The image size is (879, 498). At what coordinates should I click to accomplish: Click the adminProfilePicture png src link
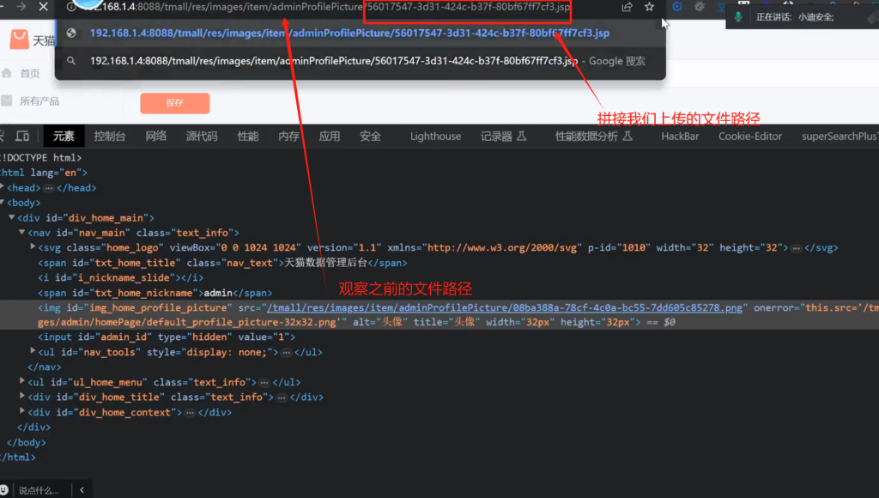tap(505, 307)
